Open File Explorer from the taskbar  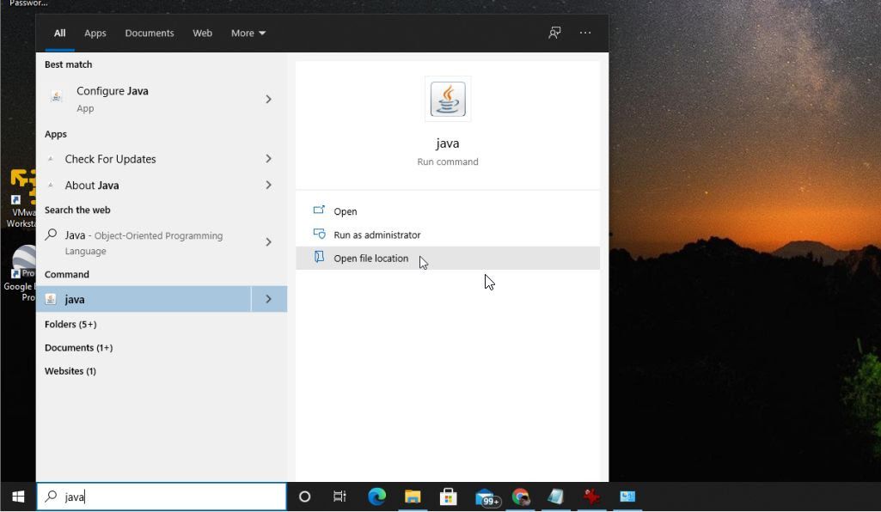(x=413, y=497)
